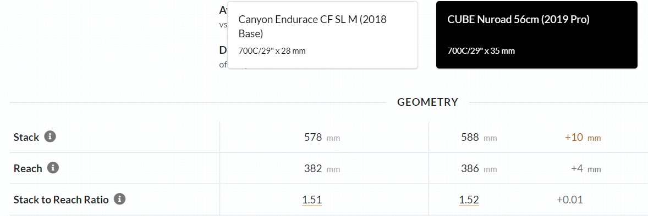Click the +10 mm stack difference

(583, 137)
